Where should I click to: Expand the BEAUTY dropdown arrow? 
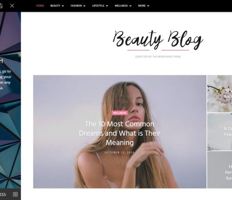63,6
